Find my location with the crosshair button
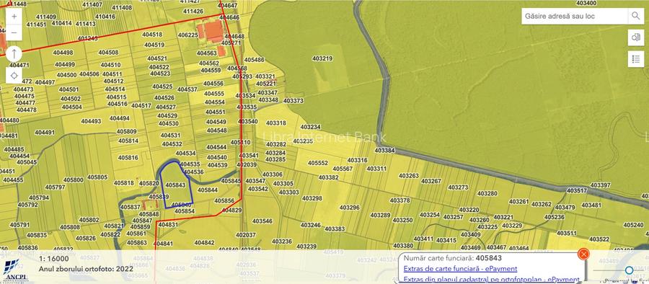Viewport: 649px width, 284px height. tap(14, 76)
